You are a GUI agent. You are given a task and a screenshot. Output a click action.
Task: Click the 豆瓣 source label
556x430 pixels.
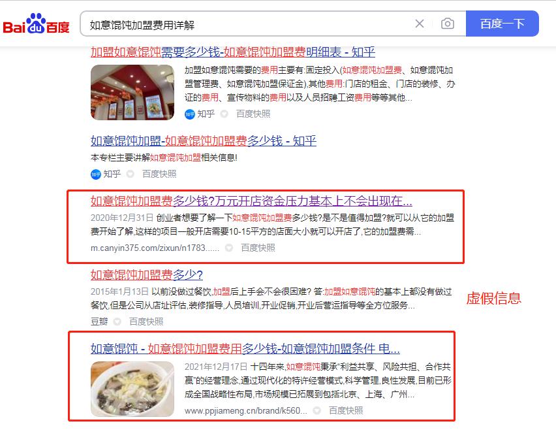(x=99, y=322)
